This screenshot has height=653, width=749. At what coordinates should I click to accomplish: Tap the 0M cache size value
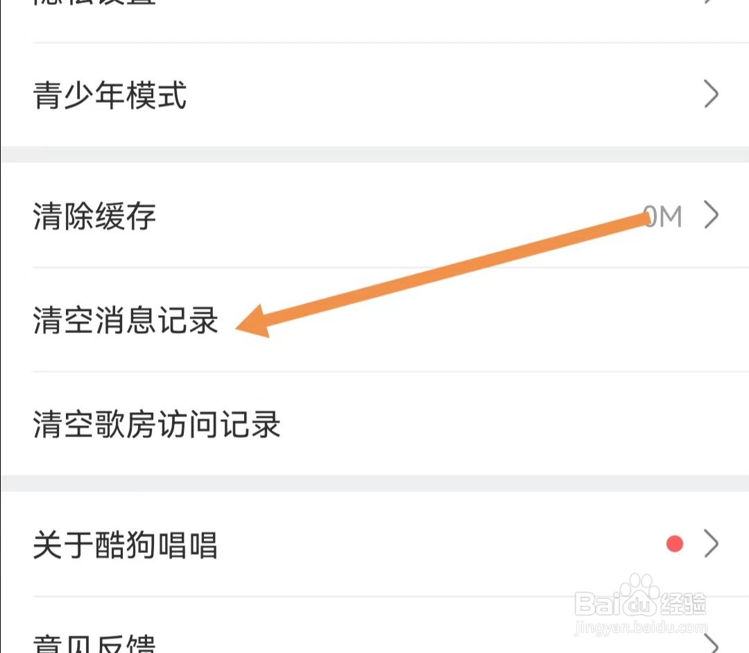click(x=662, y=216)
